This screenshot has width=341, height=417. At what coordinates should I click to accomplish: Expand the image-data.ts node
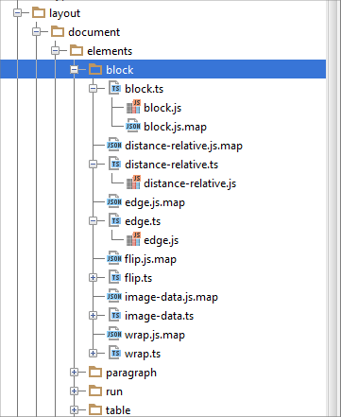93,316
